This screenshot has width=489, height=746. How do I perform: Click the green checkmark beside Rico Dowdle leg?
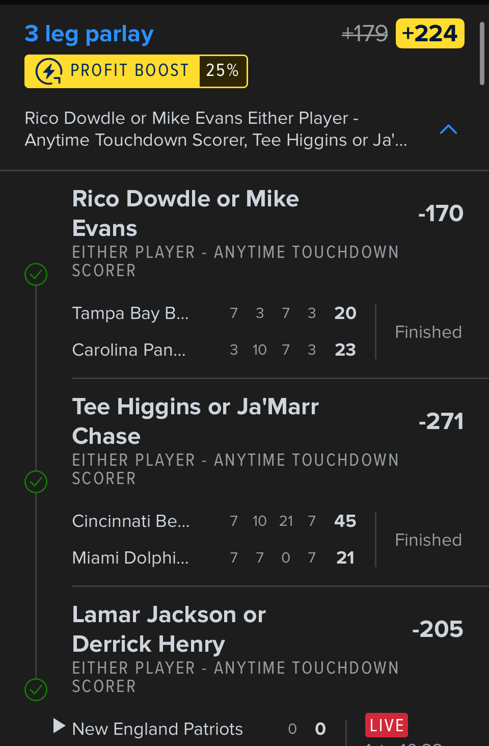tap(36, 274)
